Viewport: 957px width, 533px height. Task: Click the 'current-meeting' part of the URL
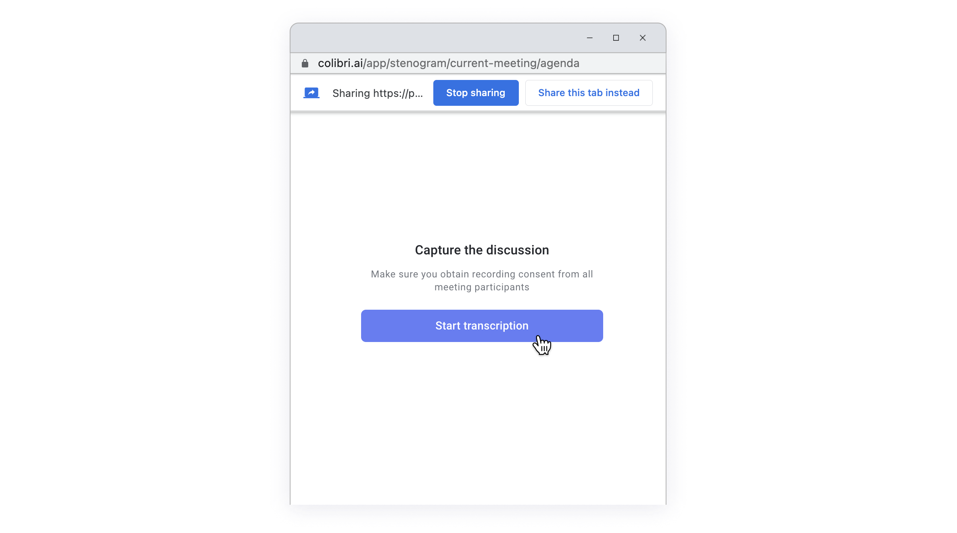click(493, 63)
